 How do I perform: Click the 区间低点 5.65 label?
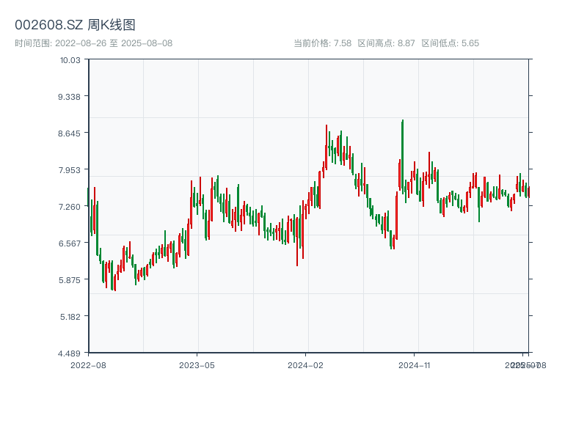pos(450,43)
